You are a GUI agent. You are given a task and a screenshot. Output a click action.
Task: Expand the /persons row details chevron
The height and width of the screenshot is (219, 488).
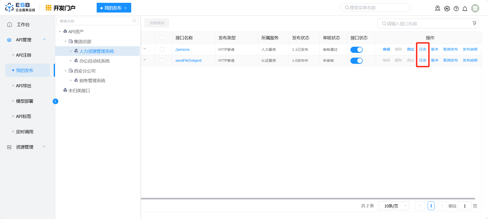(145, 49)
